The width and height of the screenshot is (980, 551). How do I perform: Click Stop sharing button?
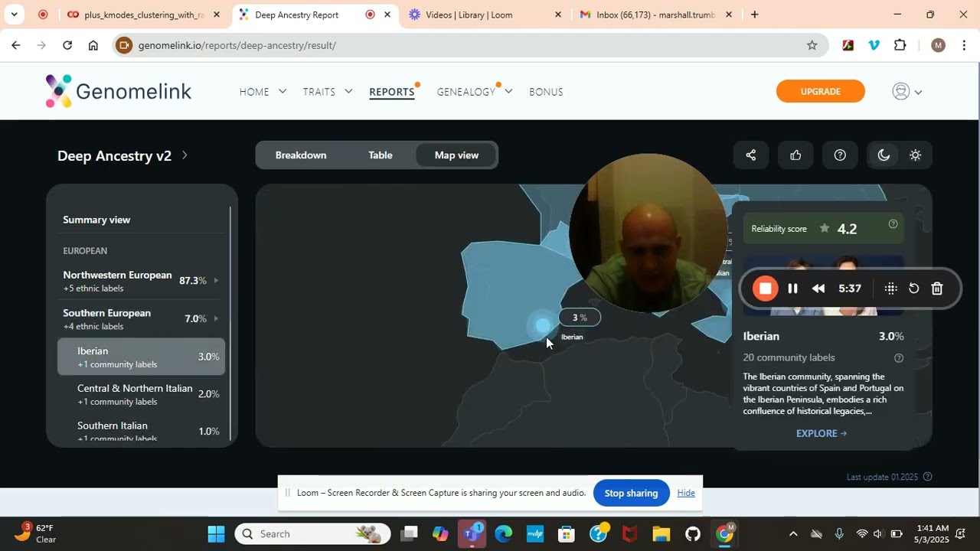631,493
